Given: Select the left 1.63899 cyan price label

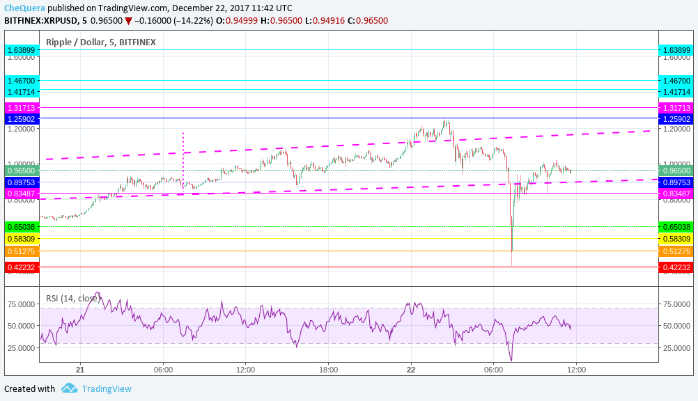Looking at the screenshot, I should pyautogui.click(x=20, y=50).
